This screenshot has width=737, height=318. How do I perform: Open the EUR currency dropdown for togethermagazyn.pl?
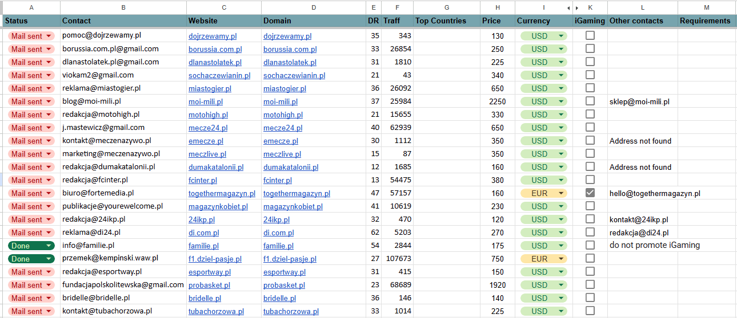543,193
